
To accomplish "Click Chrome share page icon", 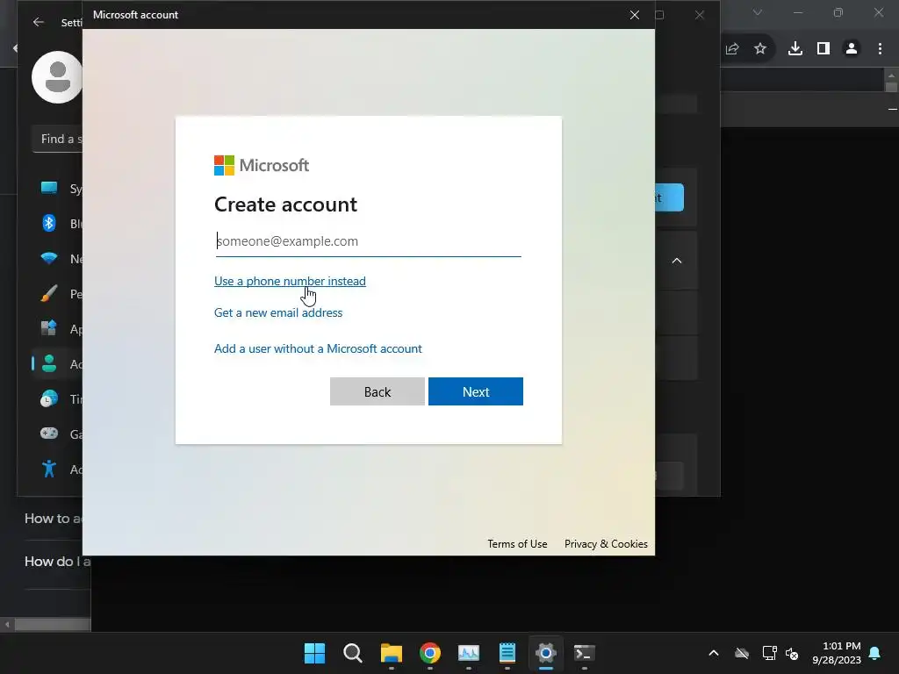I will point(732,49).
